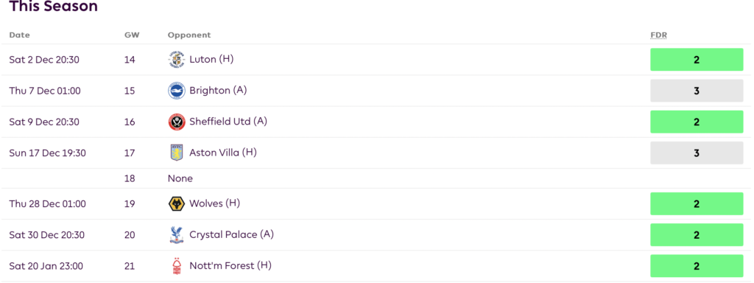Select the Sheffield Utd (A) fixture text
This screenshot has width=754, height=283.
(228, 122)
